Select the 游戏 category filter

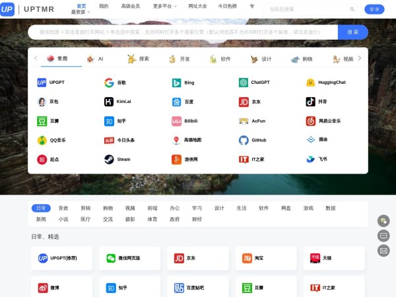click(308, 208)
